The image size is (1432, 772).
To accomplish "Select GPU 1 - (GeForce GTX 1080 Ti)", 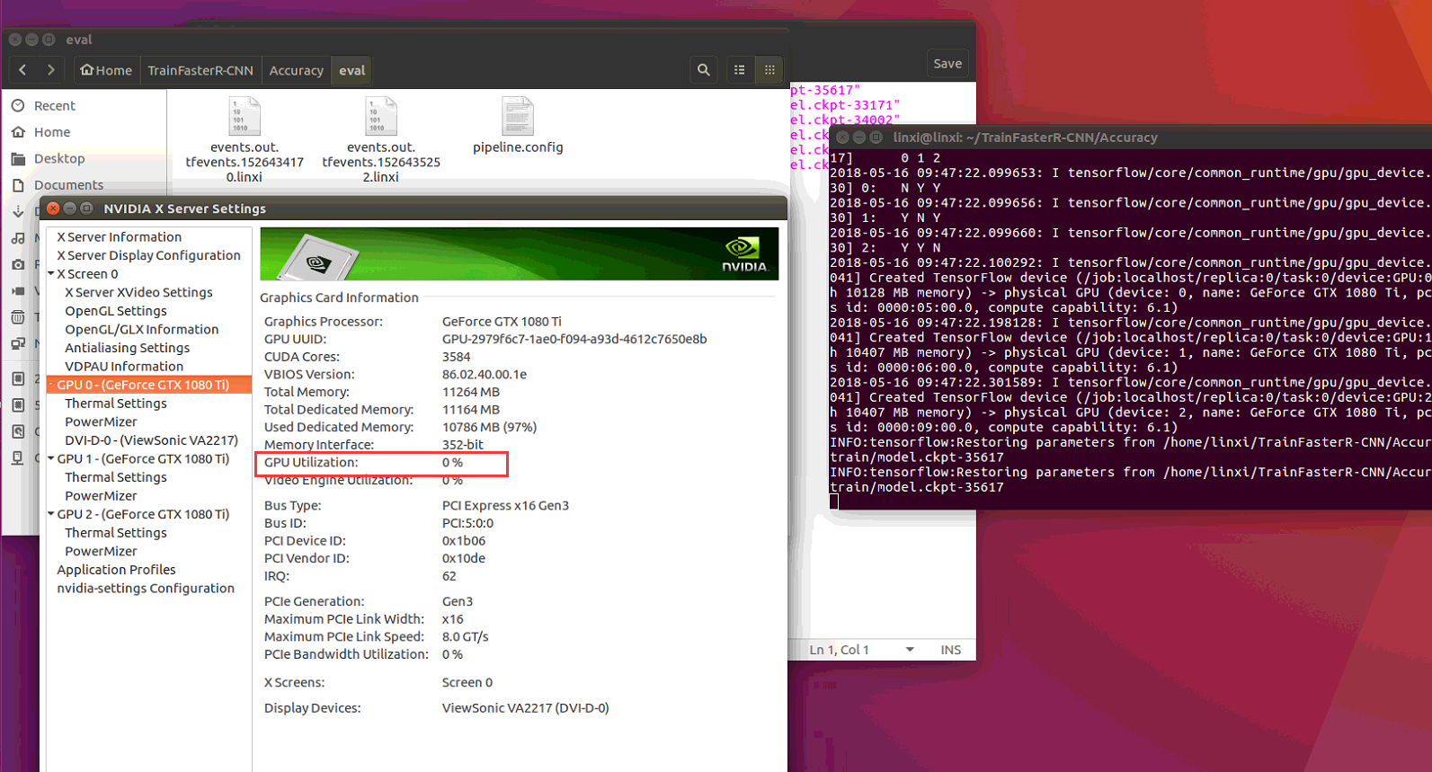I will pyautogui.click(x=143, y=458).
